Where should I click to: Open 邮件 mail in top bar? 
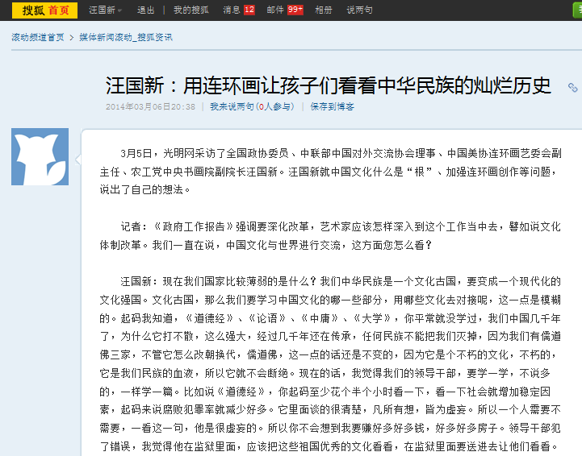275,10
